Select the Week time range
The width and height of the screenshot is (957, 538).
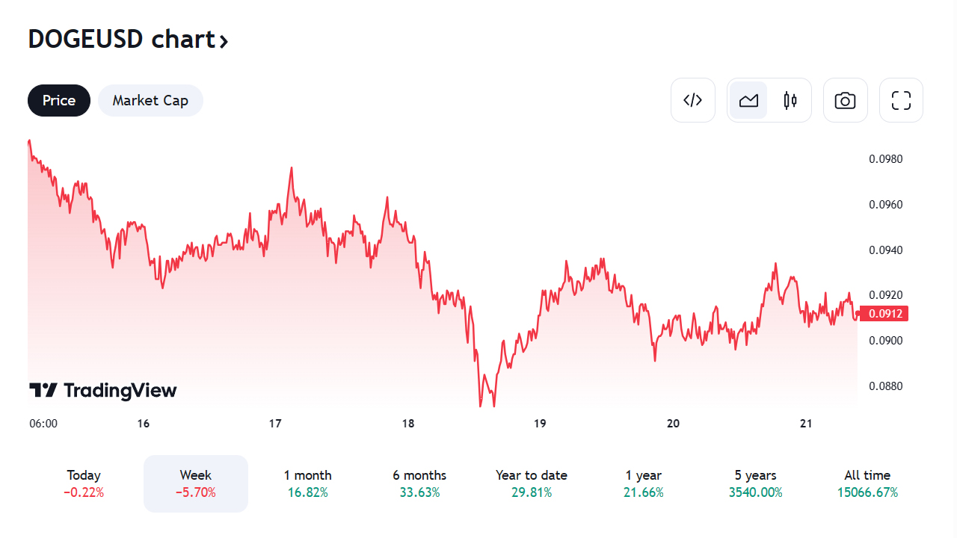point(196,483)
